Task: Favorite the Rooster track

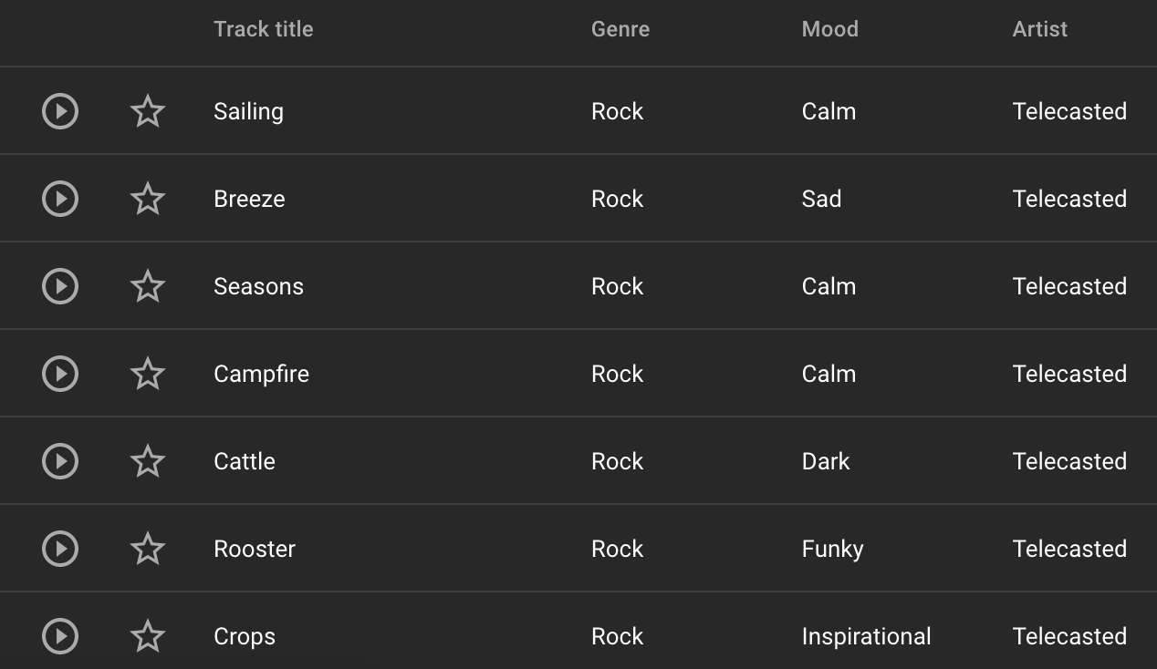Action: tap(147, 548)
